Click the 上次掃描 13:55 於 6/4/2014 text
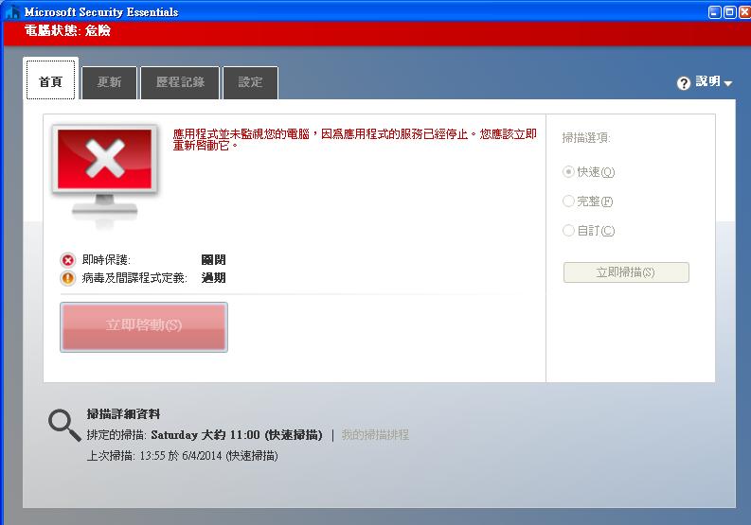 [182, 456]
